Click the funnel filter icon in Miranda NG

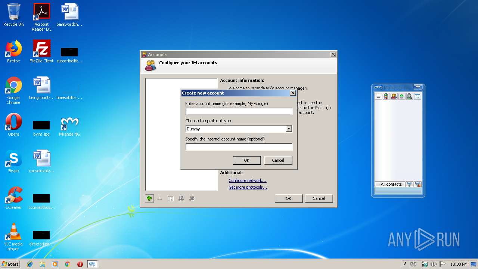click(409, 184)
